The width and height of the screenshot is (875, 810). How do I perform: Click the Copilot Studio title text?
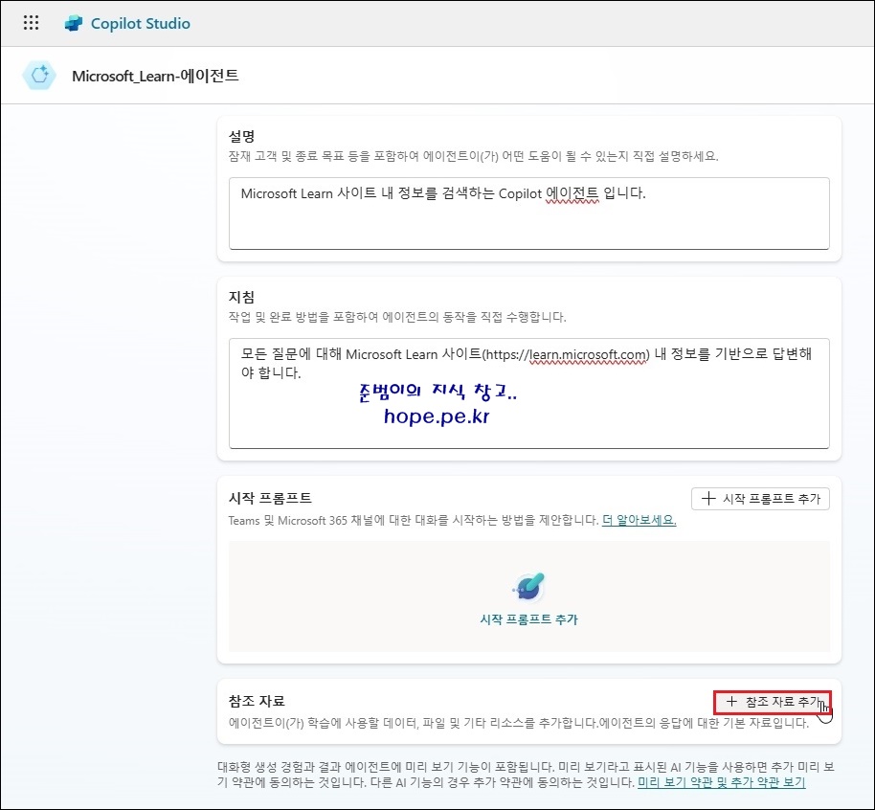tap(140, 23)
